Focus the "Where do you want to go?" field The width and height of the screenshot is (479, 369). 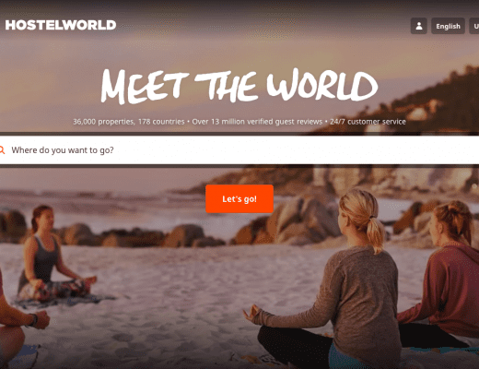click(239, 150)
